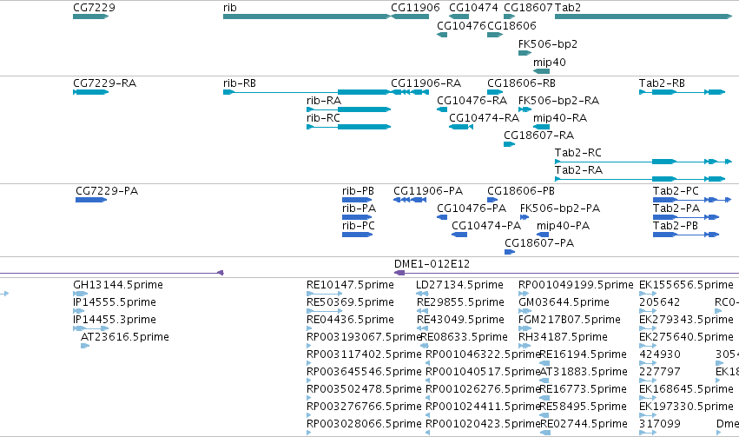Select the RE29855.5prime EST label
The width and height of the screenshot is (739, 437).
point(460,302)
